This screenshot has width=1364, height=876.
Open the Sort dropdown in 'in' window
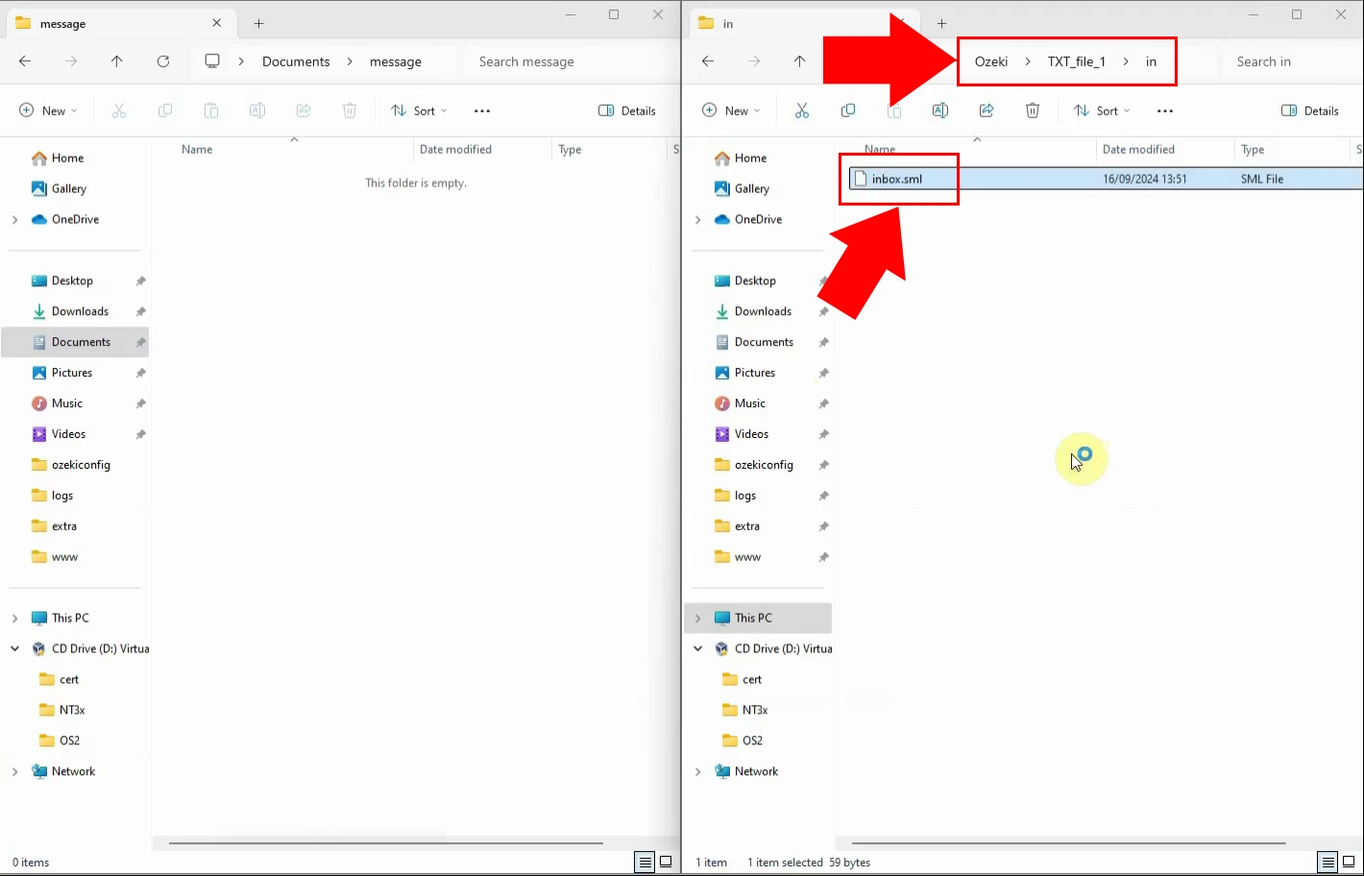[1102, 110]
